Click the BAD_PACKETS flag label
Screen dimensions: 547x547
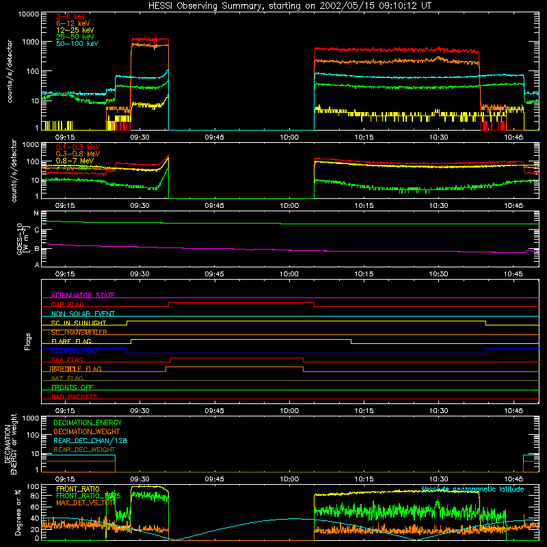(75, 397)
